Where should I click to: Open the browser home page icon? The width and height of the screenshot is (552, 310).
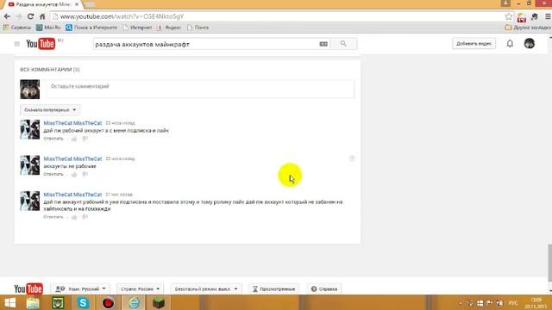click(x=42, y=16)
